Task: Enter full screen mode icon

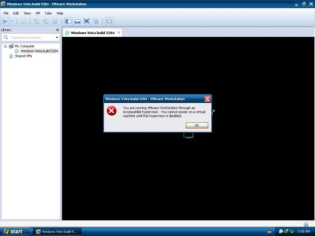Action: click(x=86, y=21)
